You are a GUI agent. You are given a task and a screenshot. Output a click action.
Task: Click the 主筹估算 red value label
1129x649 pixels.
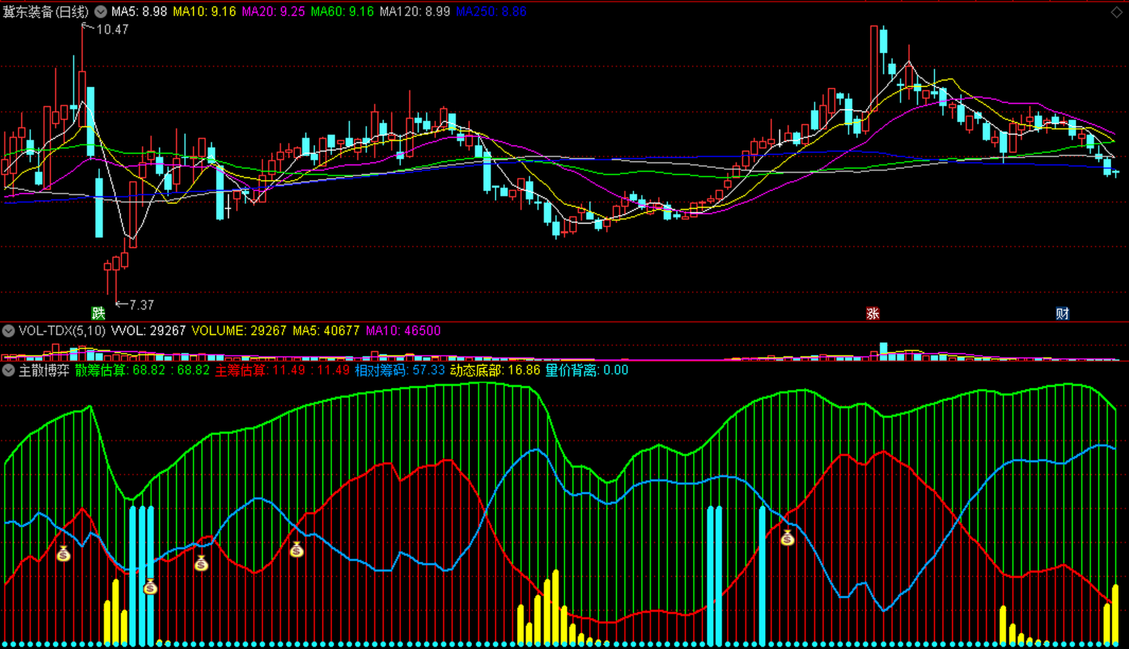[x=282, y=370]
